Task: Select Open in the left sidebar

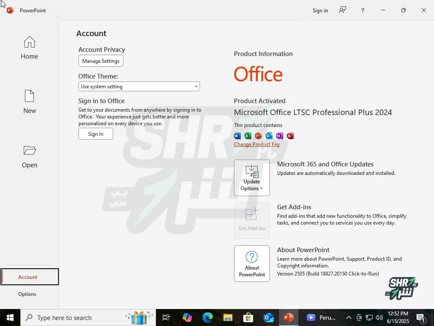Action: [x=29, y=157]
